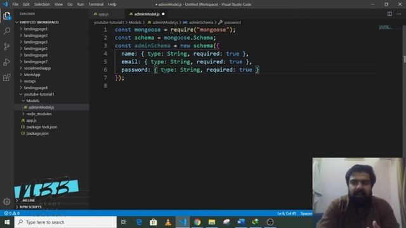
Task: Click the Spaces indentation status item
Action: [306, 213]
